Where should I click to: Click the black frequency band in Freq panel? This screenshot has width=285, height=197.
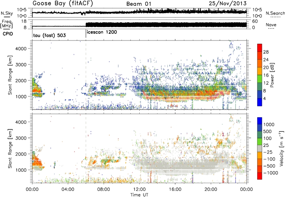tap(166, 25)
